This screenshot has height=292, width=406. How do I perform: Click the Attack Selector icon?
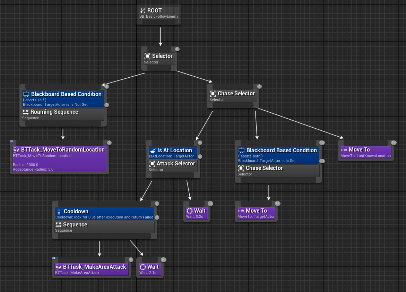[152, 164]
